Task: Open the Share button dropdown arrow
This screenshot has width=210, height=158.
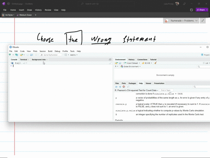Action: click(207, 10)
